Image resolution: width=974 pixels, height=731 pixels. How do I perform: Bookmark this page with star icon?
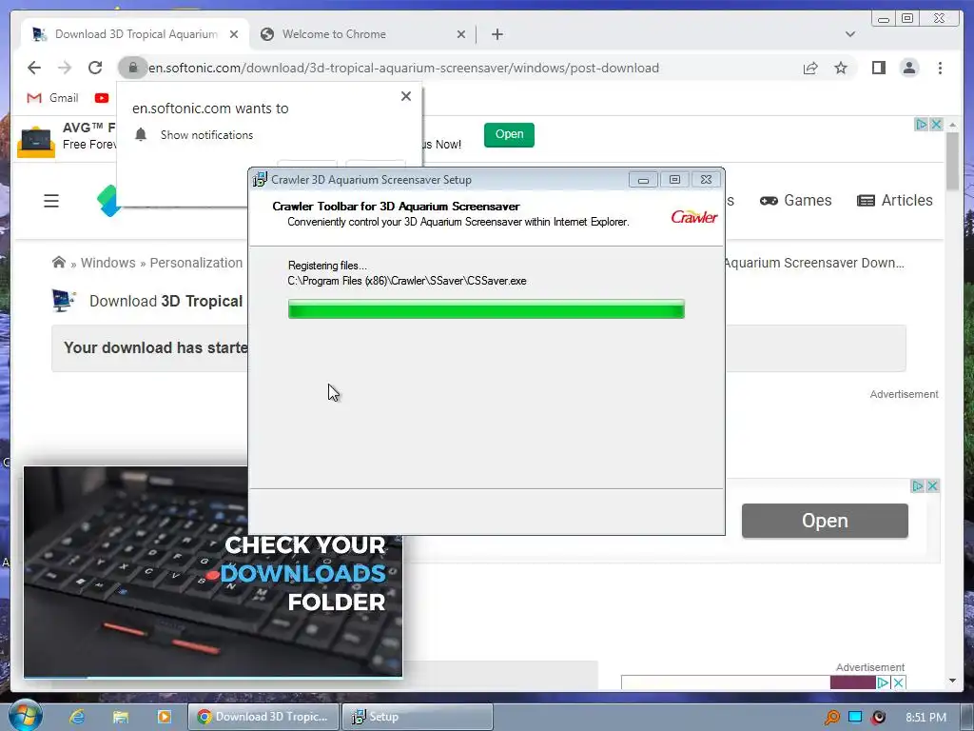841,68
